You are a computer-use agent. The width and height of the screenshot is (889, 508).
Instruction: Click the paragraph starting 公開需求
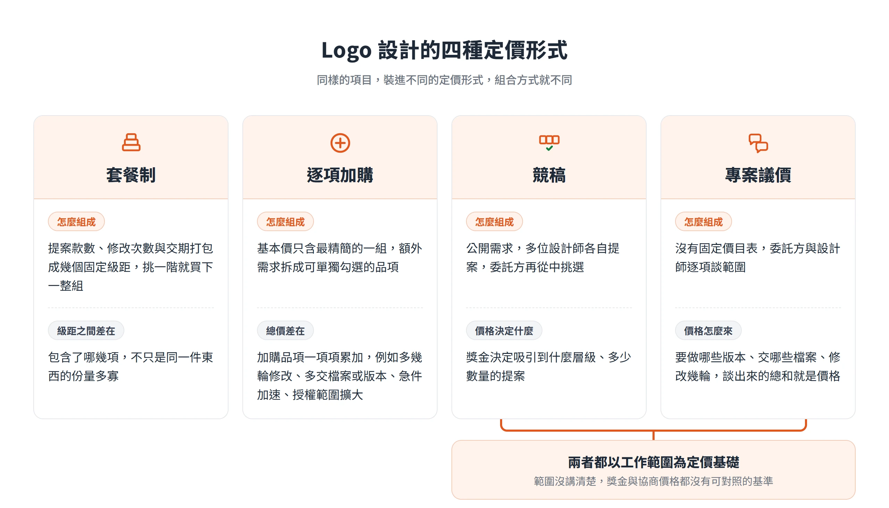543,257
